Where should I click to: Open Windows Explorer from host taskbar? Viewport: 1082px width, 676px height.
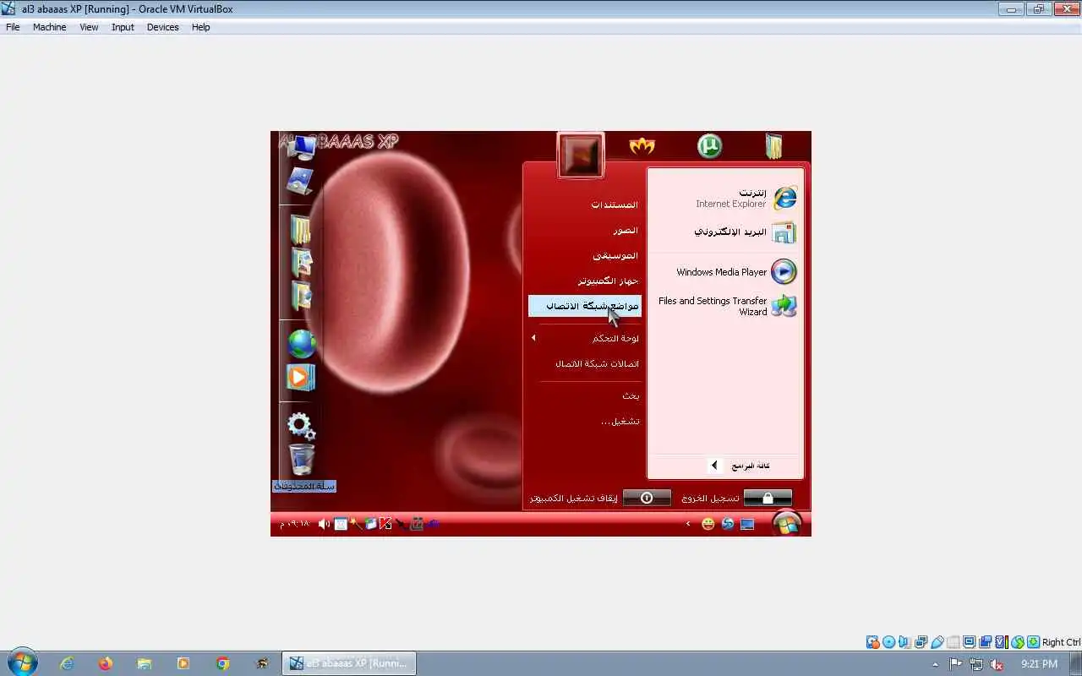145,663
